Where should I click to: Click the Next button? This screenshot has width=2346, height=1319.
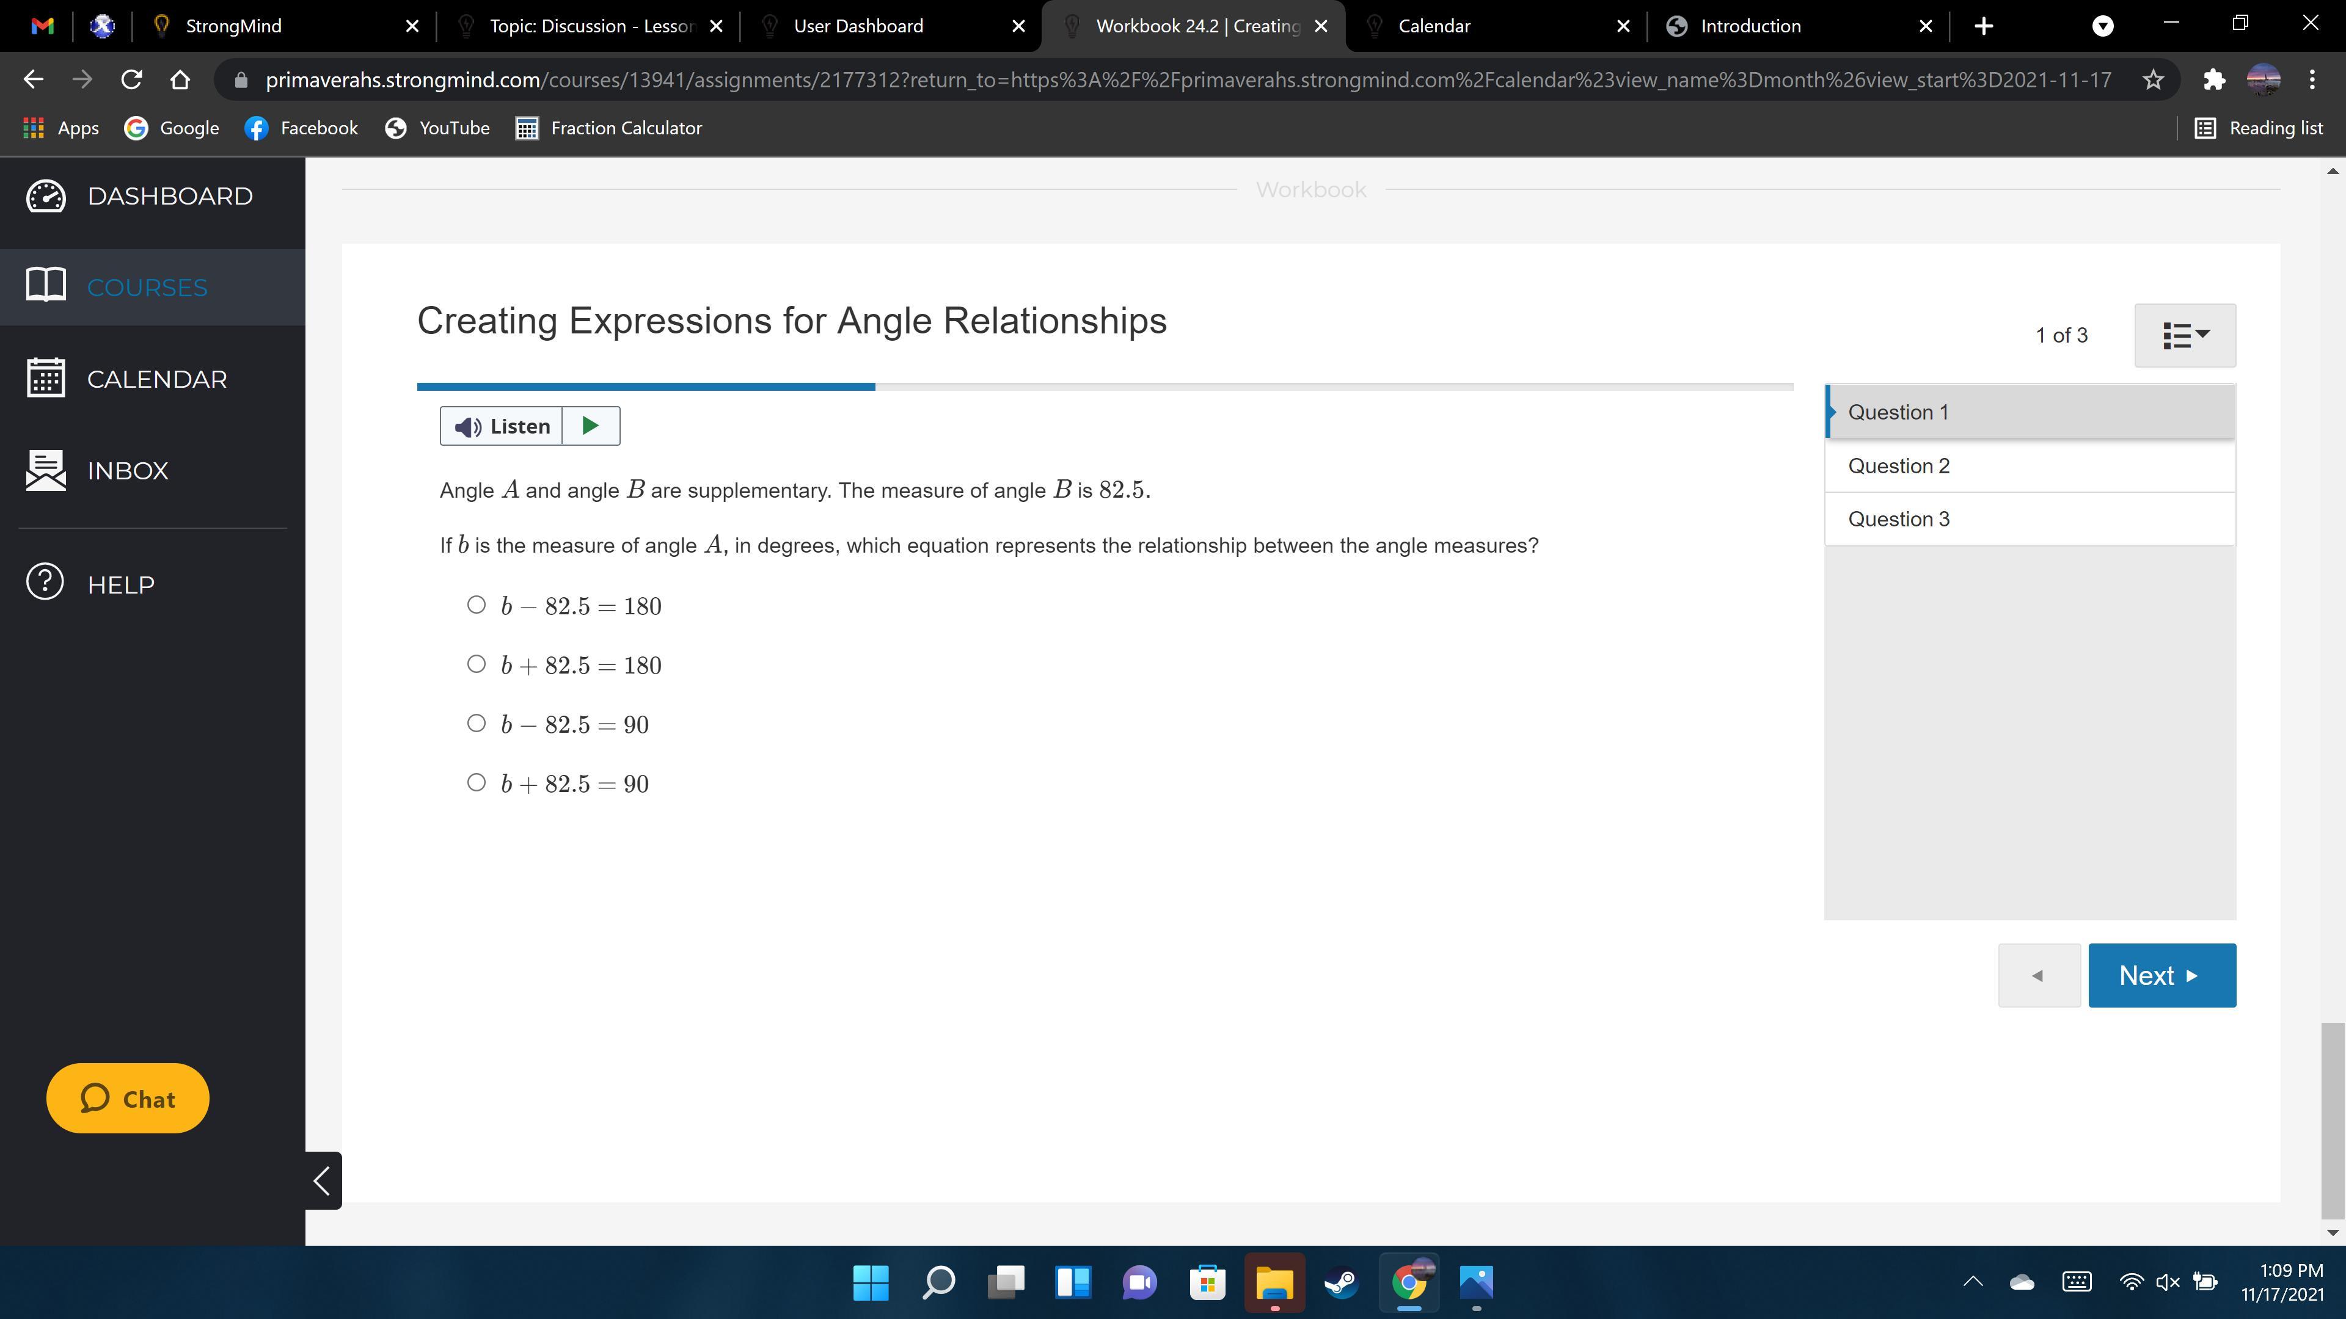(x=2161, y=975)
